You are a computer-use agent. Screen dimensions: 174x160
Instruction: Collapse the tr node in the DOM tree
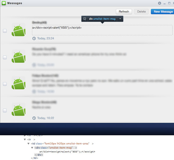click(x=25, y=140)
